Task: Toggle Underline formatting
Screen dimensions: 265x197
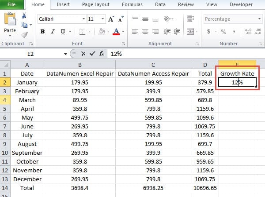Action: coord(63,32)
